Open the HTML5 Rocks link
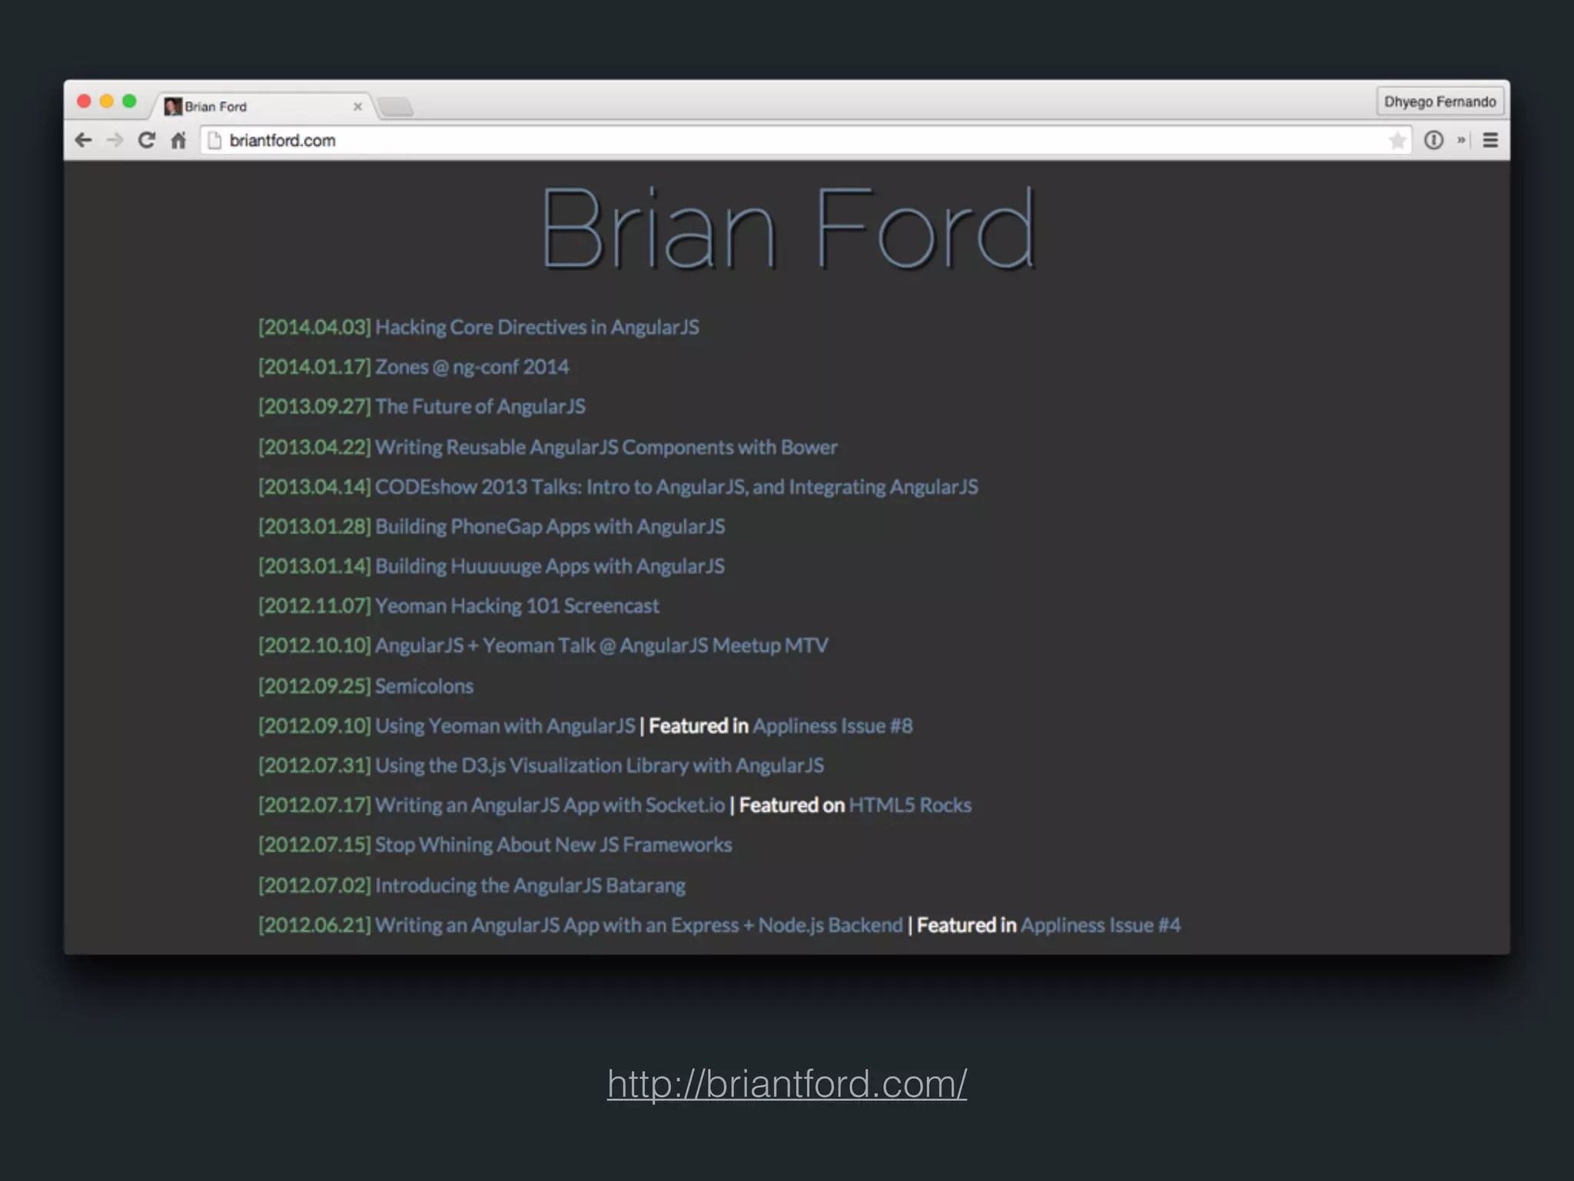This screenshot has height=1181, width=1574. coord(910,805)
